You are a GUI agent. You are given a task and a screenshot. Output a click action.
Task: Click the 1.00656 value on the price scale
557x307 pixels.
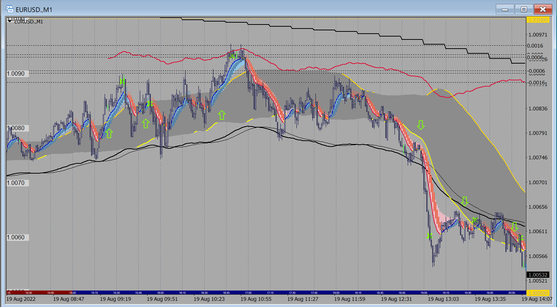point(538,207)
